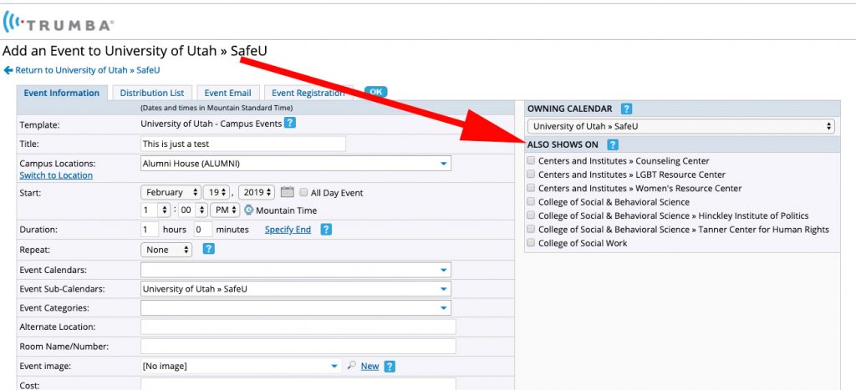Open the Event Calendars dropdown
856x390 pixels.
pos(296,270)
